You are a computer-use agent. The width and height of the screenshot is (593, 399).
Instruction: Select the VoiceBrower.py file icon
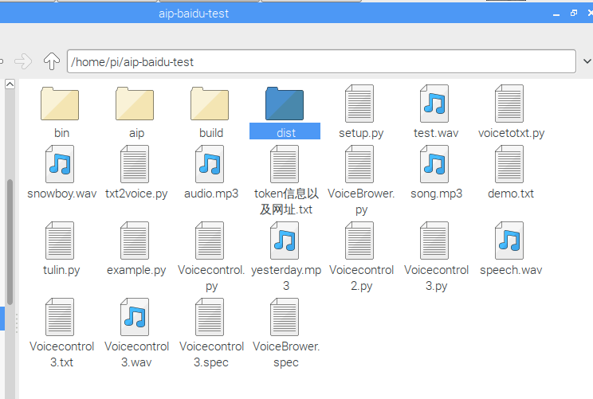pos(359,164)
